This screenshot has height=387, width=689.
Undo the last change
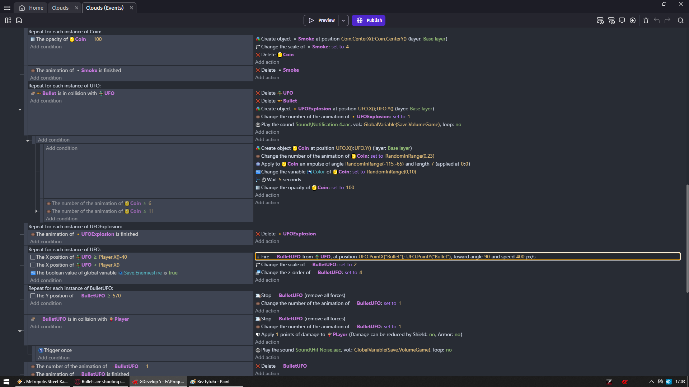tap(657, 20)
